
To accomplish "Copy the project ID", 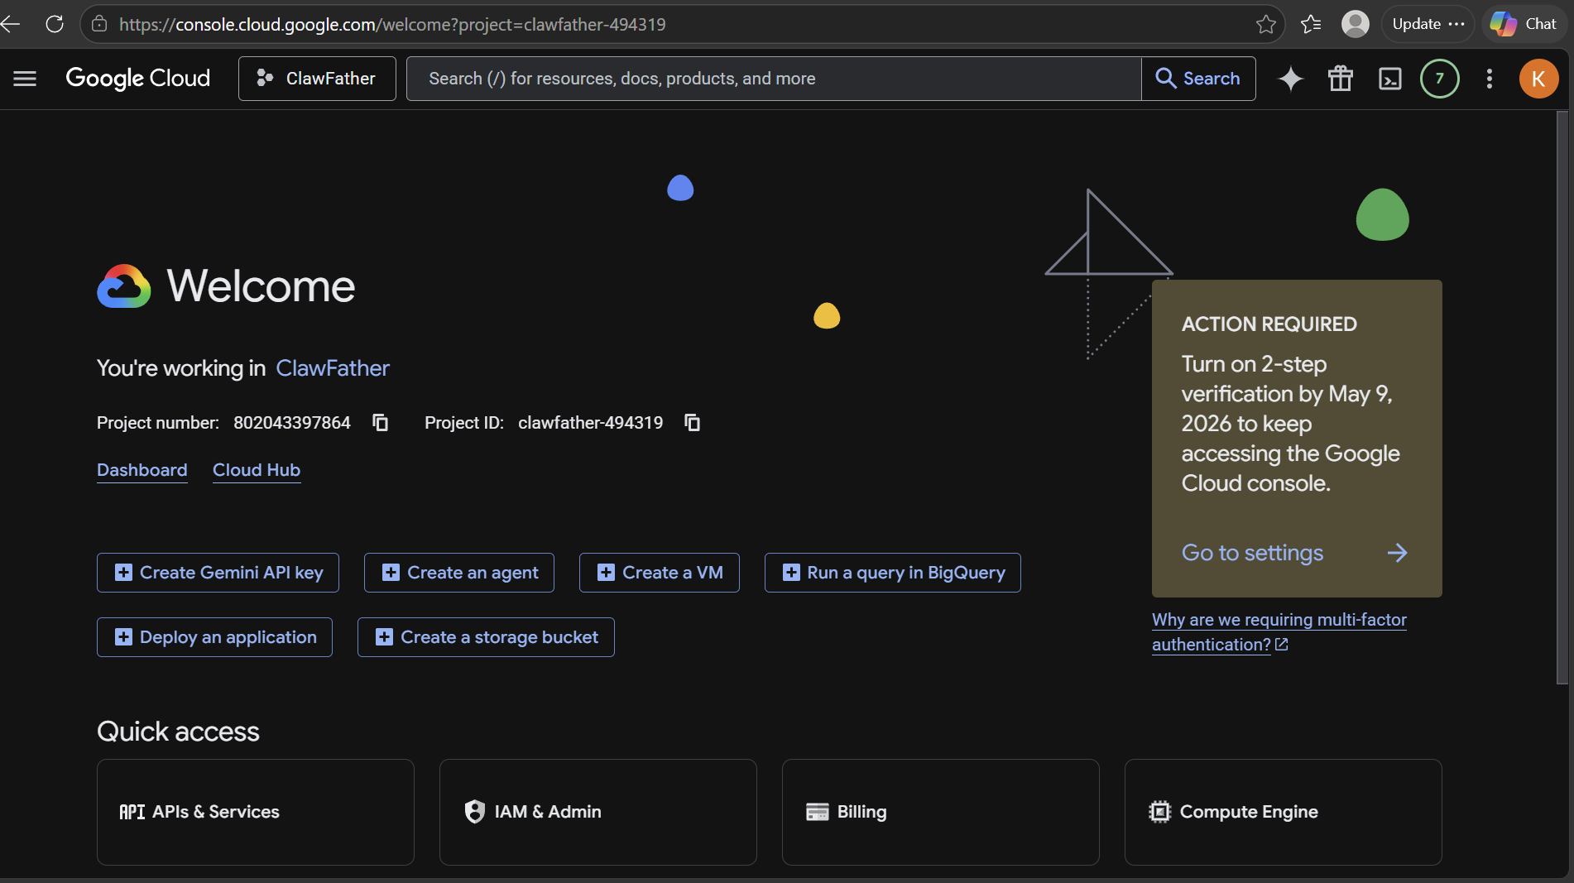I will click(x=693, y=423).
